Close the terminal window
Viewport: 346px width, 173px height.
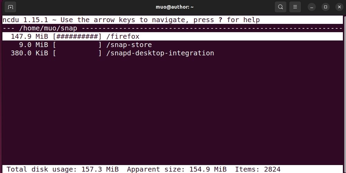[x=338, y=7]
